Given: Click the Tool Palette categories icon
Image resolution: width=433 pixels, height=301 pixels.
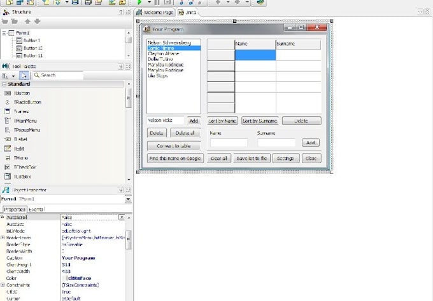Looking at the screenshot, I should coord(5,76).
